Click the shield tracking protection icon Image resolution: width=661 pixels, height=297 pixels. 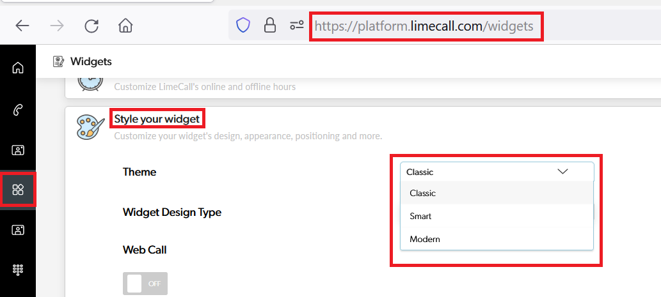pos(243,26)
